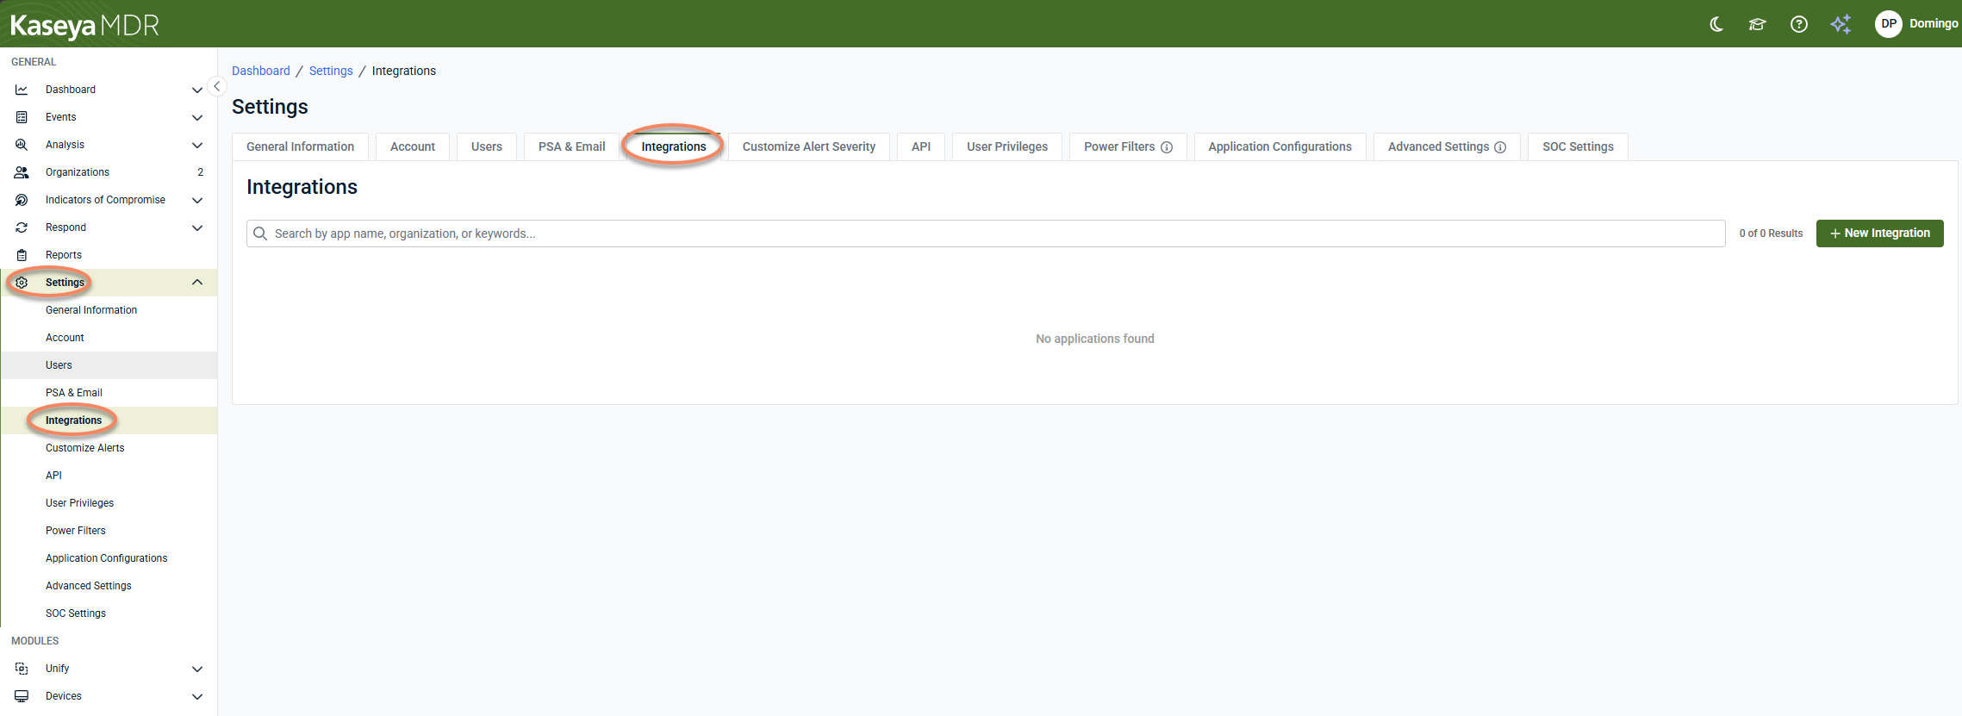This screenshot has height=716, width=1962.
Task: Focus the integrations search field
Action: [x=986, y=233]
